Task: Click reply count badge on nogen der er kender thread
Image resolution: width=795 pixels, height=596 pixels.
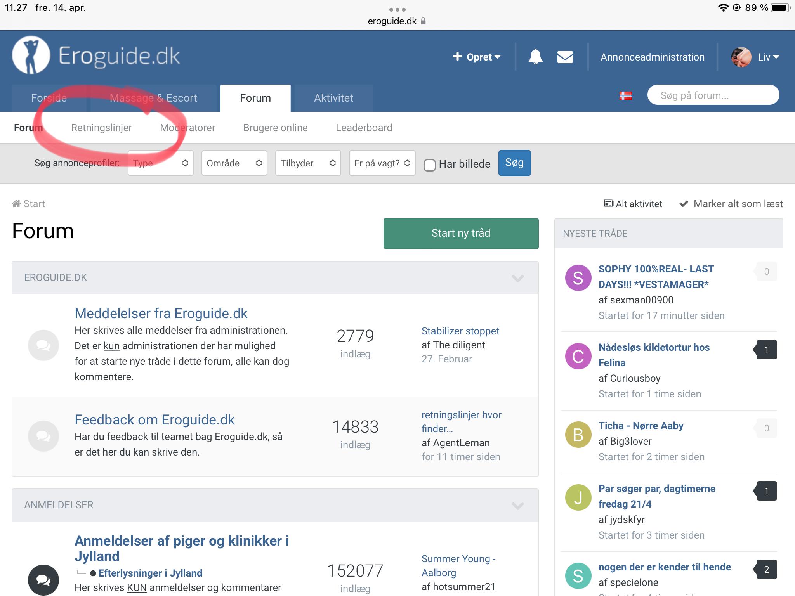Action: [x=765, y=569]
